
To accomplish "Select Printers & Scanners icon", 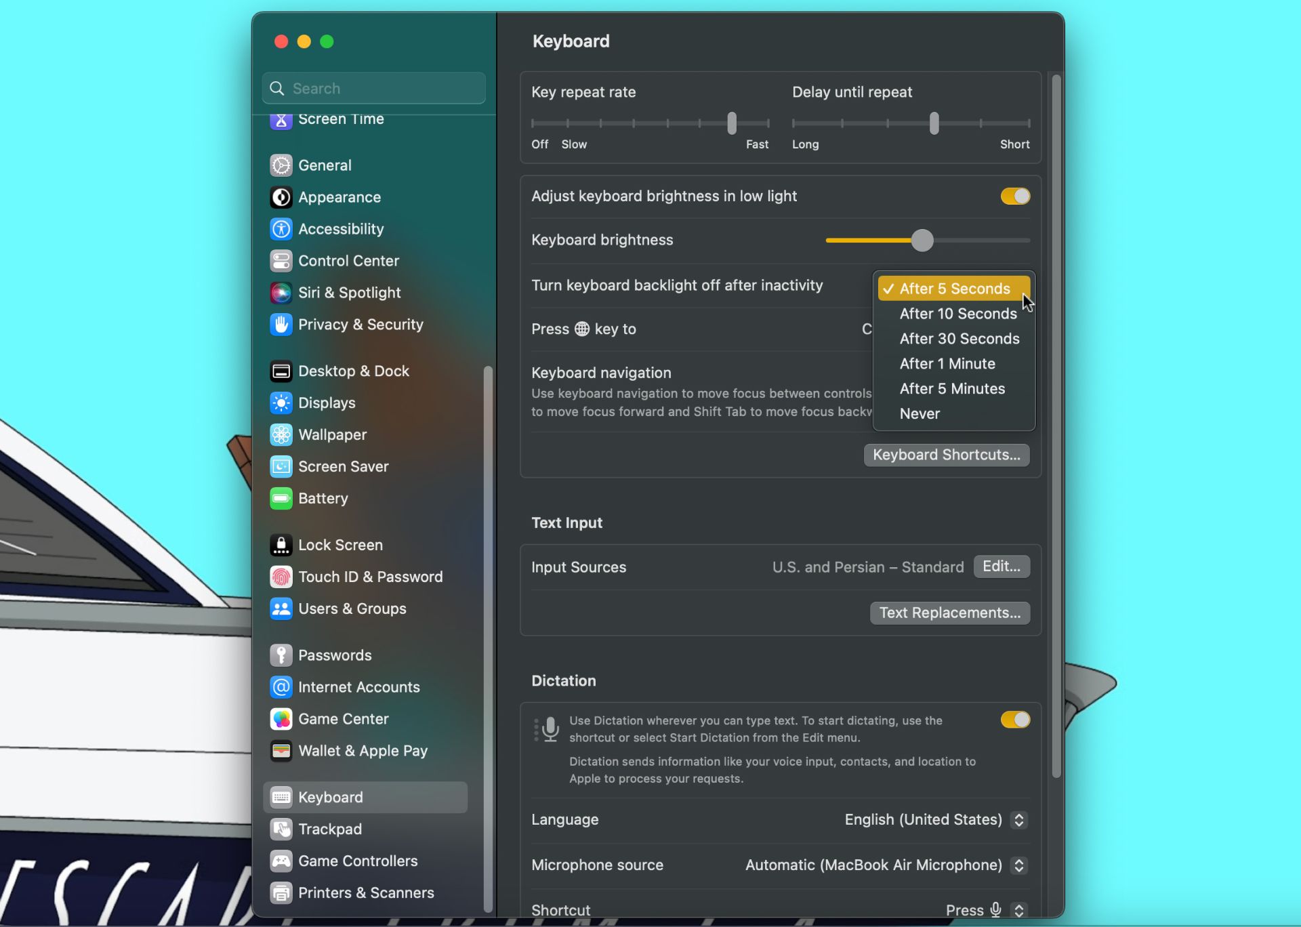I will point(281,893).
